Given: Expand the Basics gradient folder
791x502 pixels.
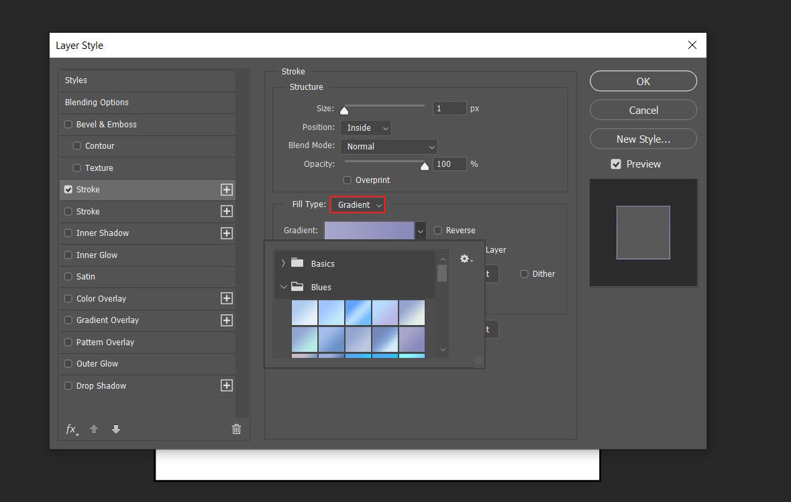Looking at the screenshot, I should click(x=282, y=263).
